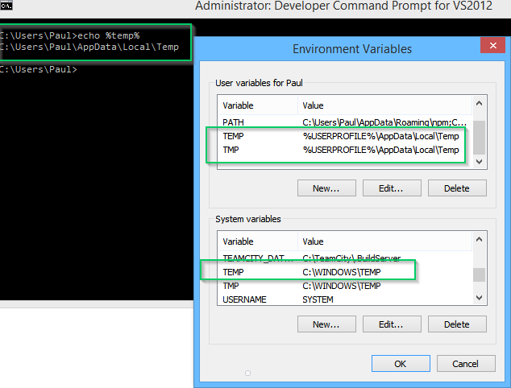Click the Value column header in System variables

[385, 241]
